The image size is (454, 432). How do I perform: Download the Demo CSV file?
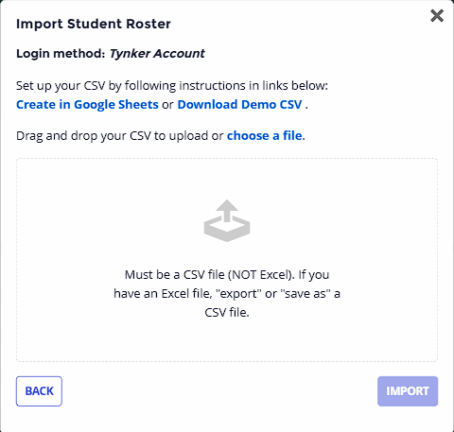[x=239, y=105]
